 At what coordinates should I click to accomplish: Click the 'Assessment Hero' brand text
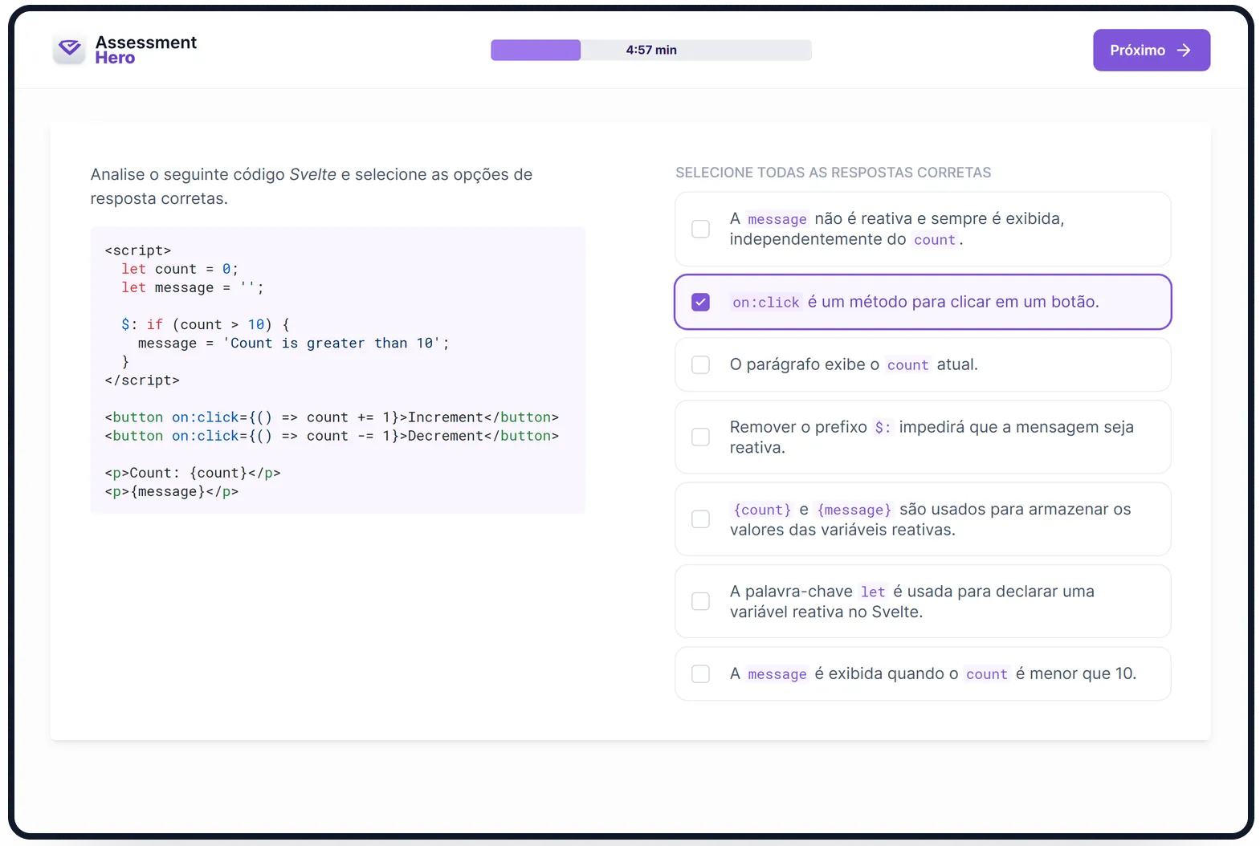(x=145, y=50)
